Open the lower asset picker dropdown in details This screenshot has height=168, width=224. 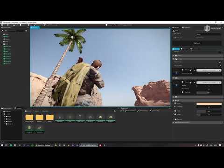[x=209, y=83]
